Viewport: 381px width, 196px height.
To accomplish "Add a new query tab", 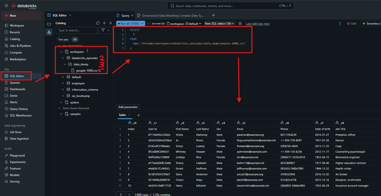I will tap(213, 16).
